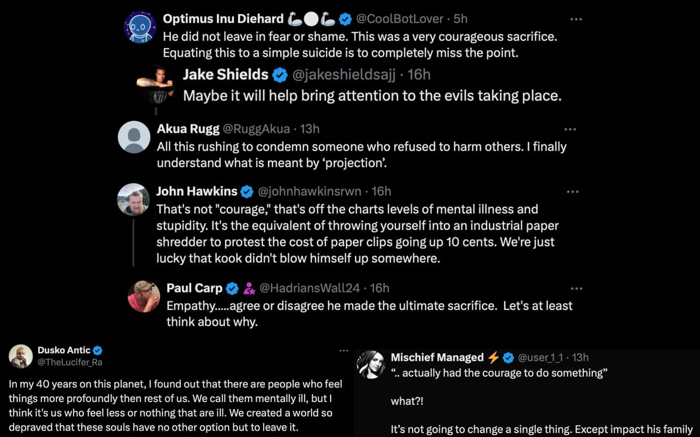Click Paul Carp's blue verified badge

(x=232, y=288)
